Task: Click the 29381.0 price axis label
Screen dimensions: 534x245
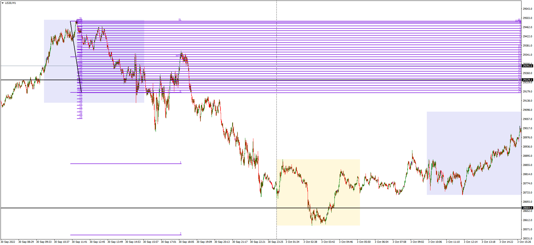Action: [x=527, y=46]
